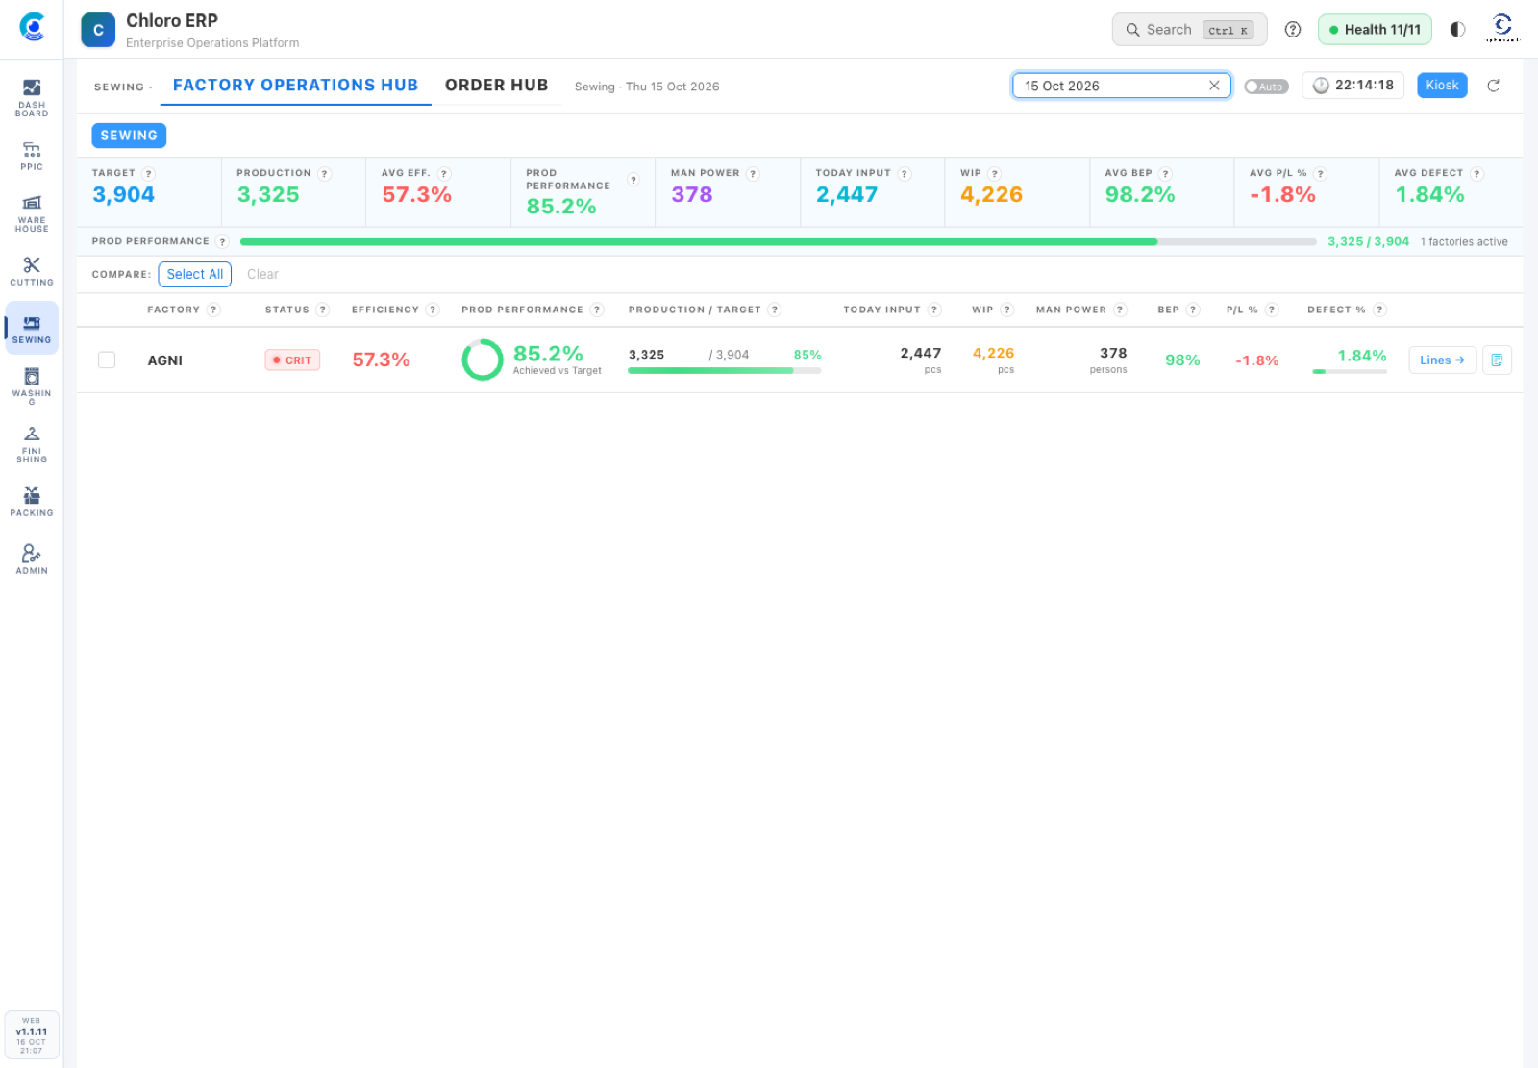Click the Select All compare button

(x=195, y=274)
